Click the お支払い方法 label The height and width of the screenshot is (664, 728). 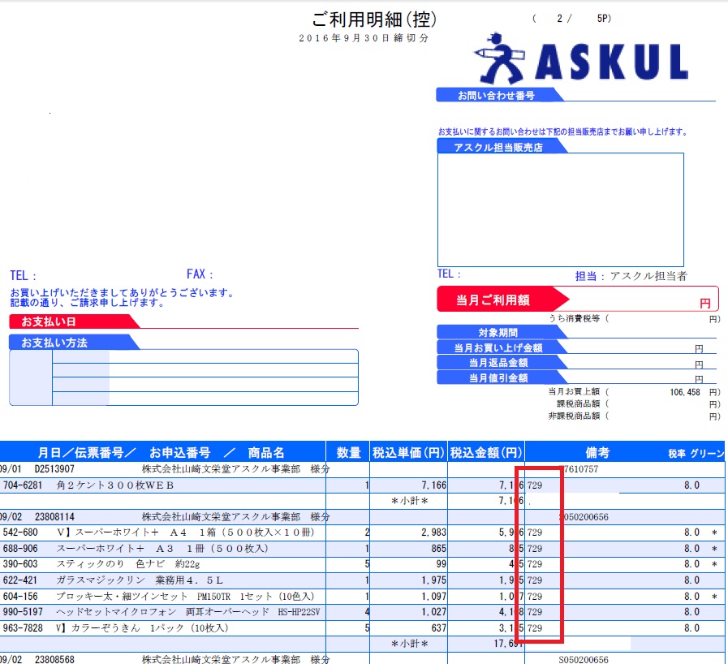(75, 343)
